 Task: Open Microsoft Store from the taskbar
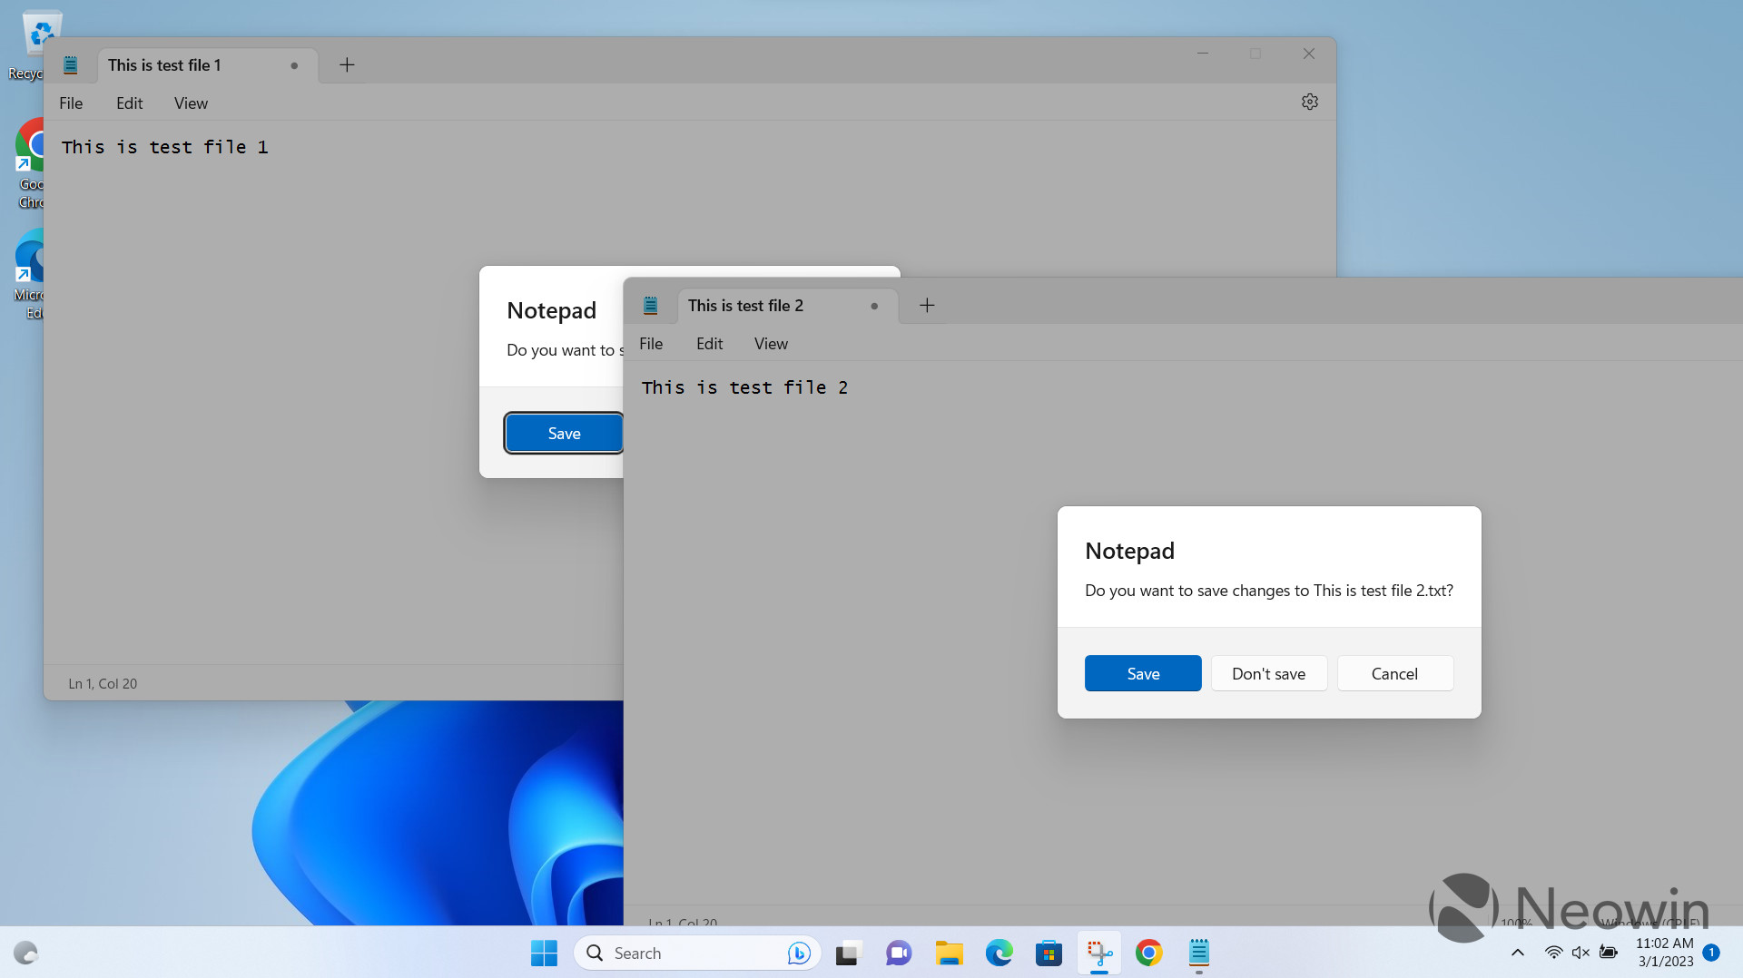1049,953
